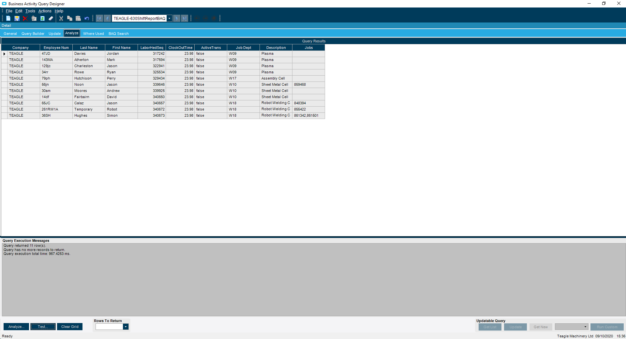The height and width of the screenshot is (339, 626).
Task: Open the Rows To Return dropdown arrow
Action: pos(126,327)
